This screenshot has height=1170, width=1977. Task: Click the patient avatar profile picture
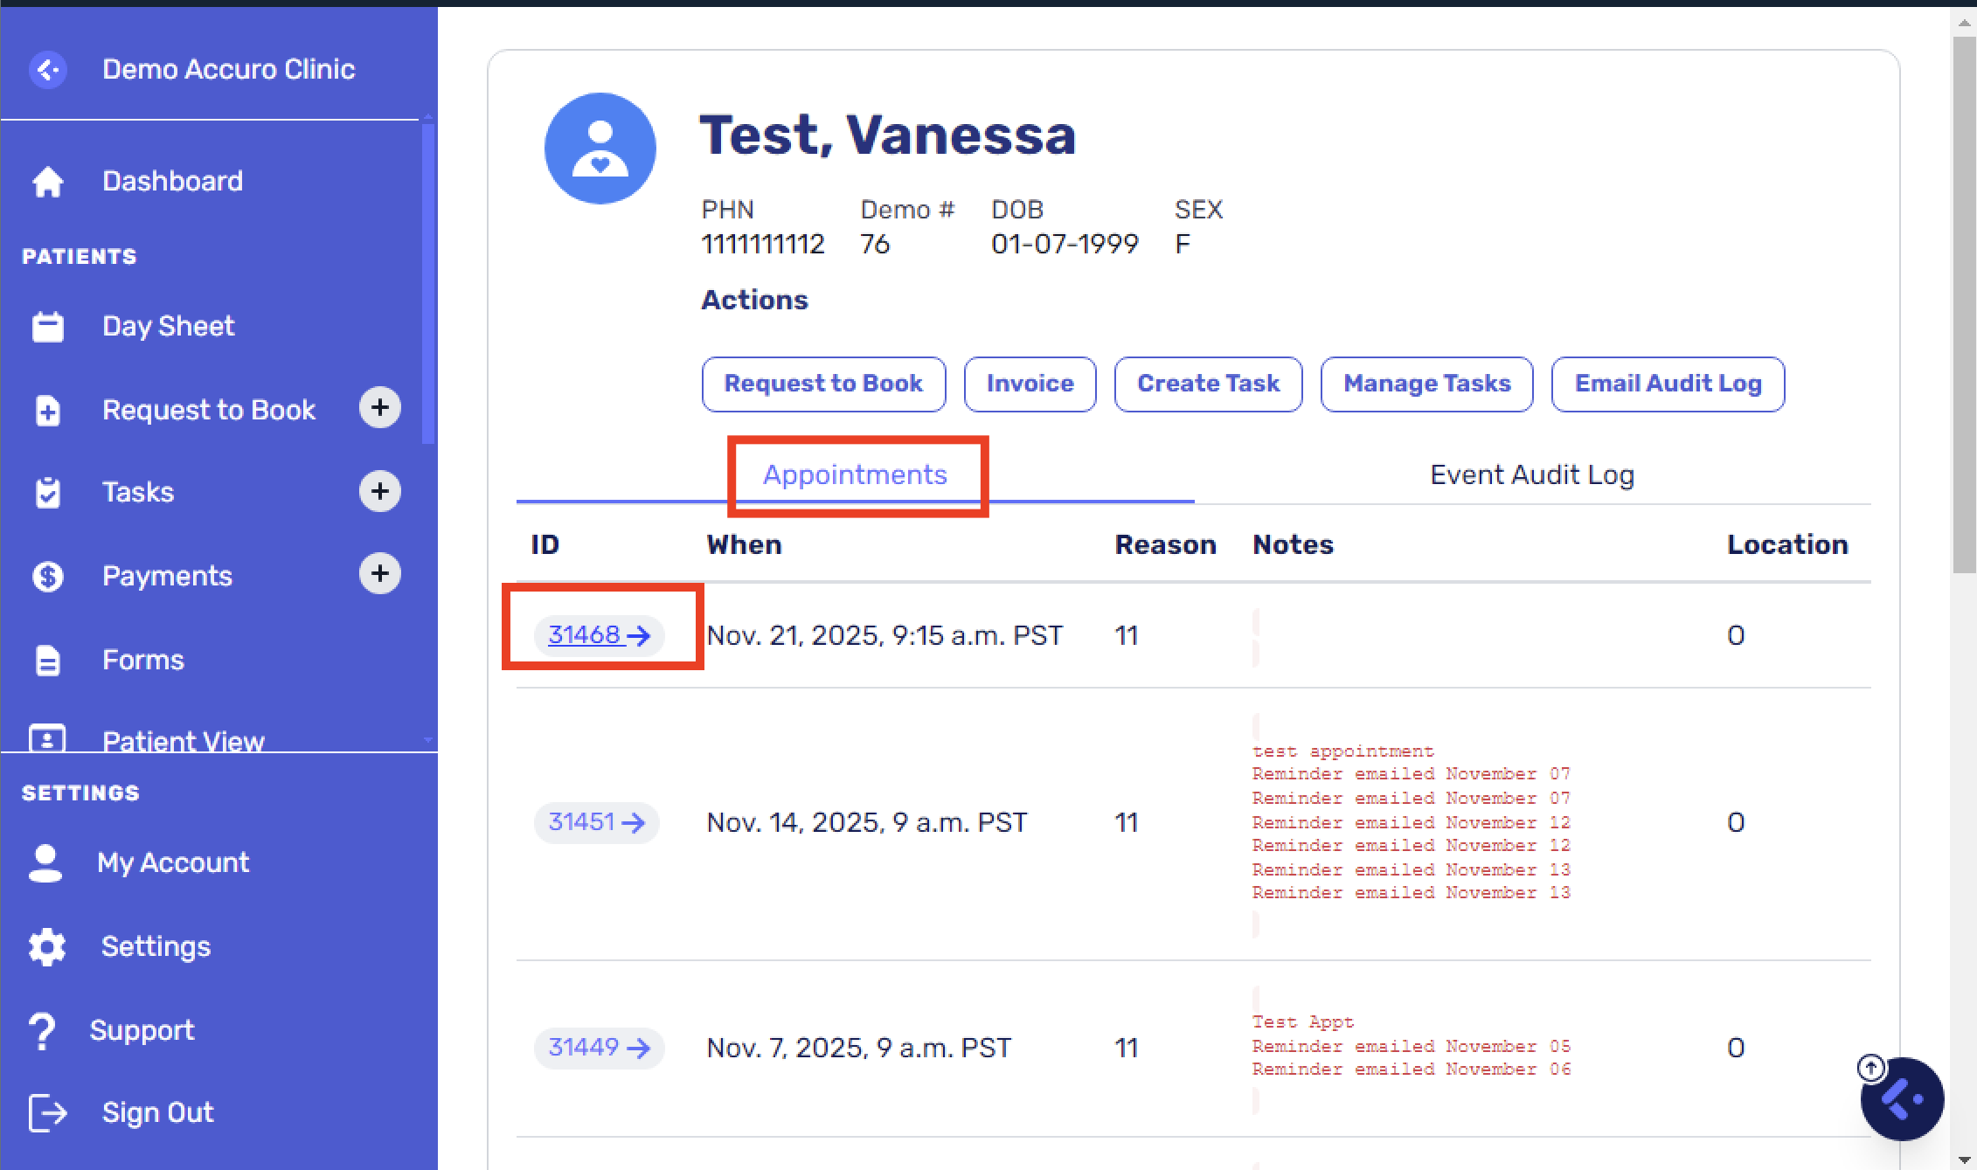600,149
